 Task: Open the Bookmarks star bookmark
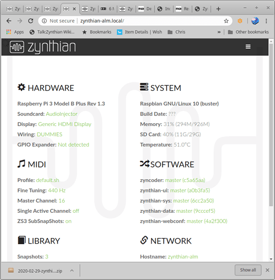pyautogui.click(x=97, y=32)
